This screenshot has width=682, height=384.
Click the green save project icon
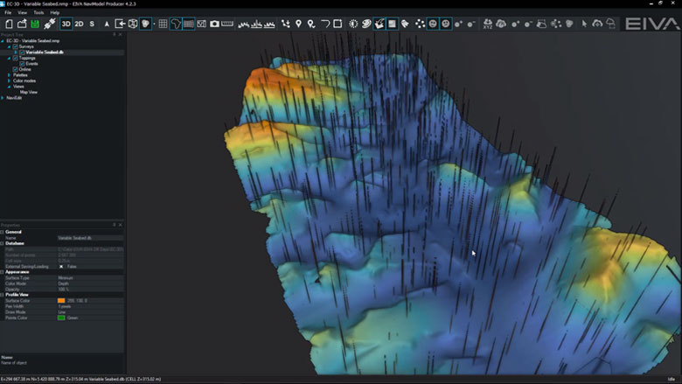click(35, 24)
